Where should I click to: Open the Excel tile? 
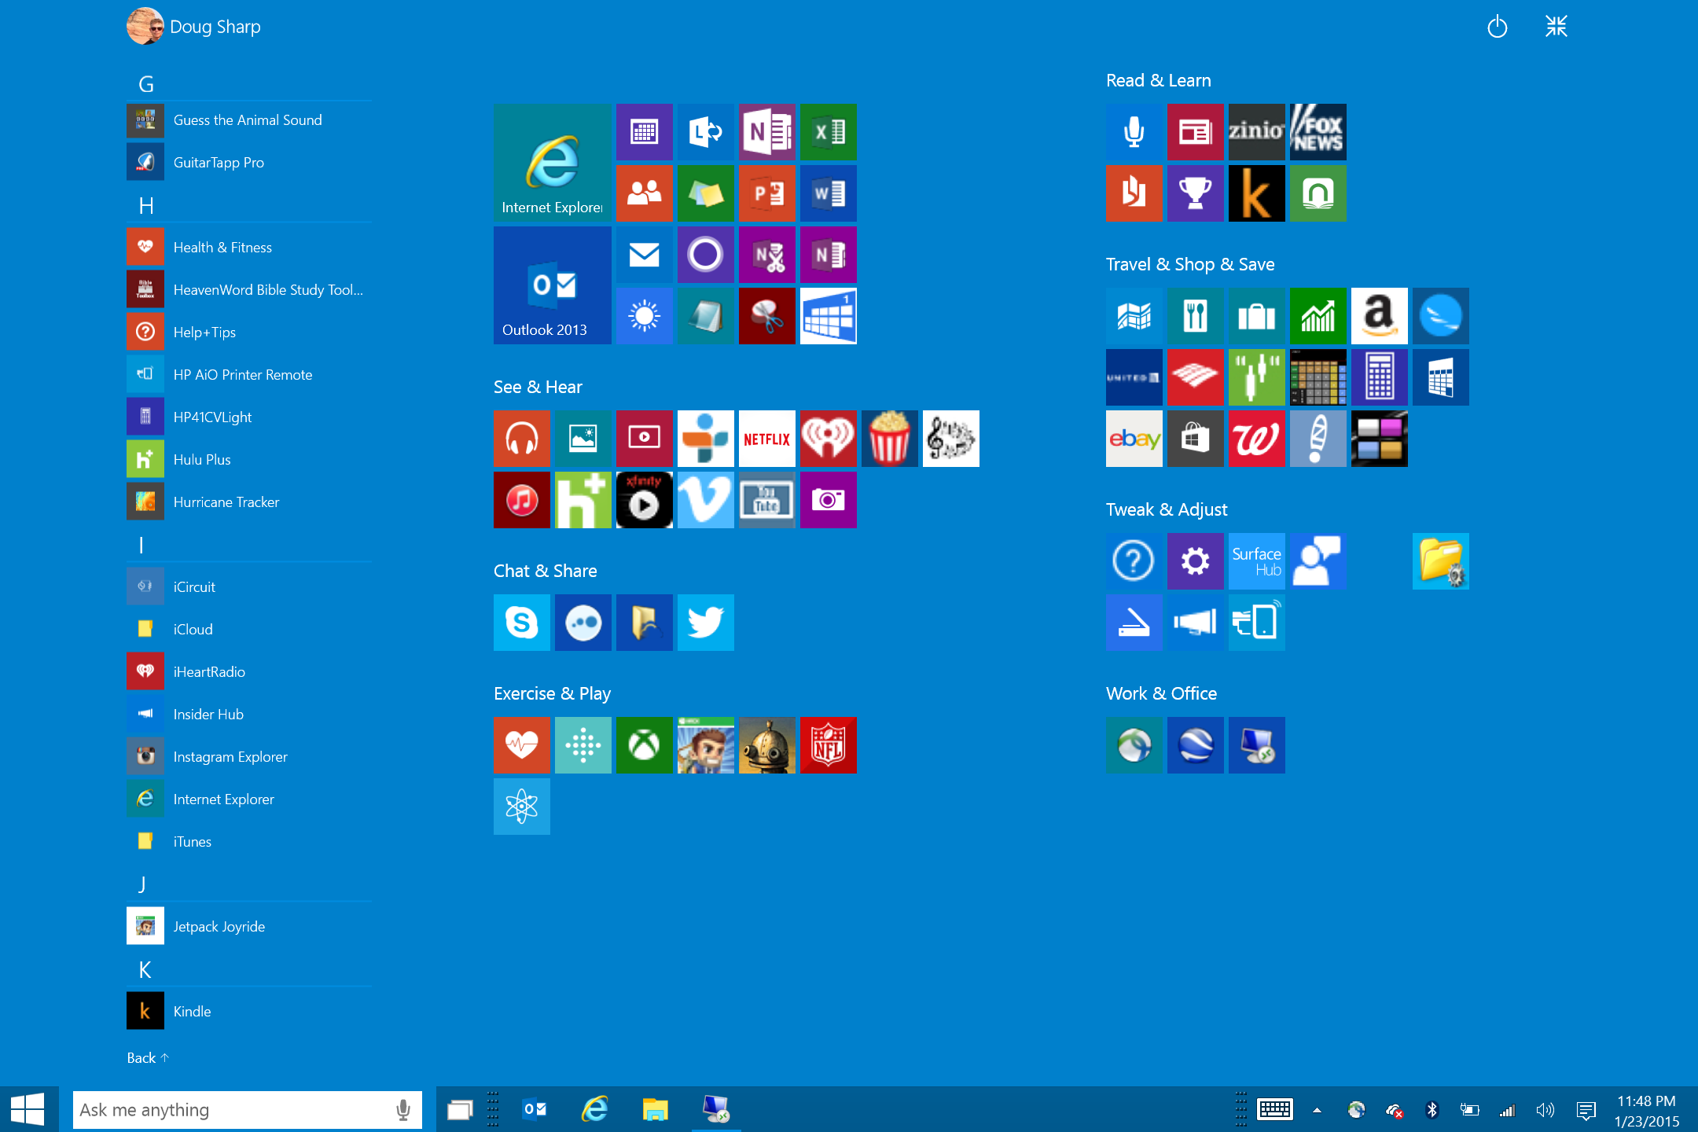click(829, 132)
